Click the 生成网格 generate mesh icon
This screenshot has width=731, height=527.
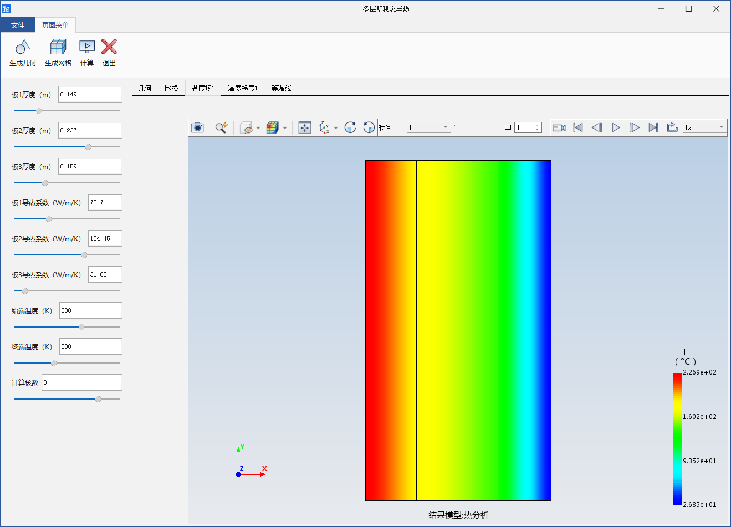click(x=58, y=47)
